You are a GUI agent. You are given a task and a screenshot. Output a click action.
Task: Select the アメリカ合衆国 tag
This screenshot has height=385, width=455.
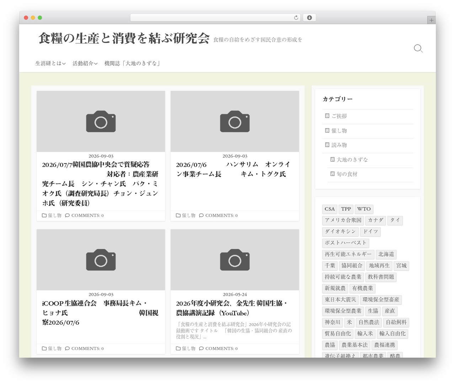click(x=343, y=221)
